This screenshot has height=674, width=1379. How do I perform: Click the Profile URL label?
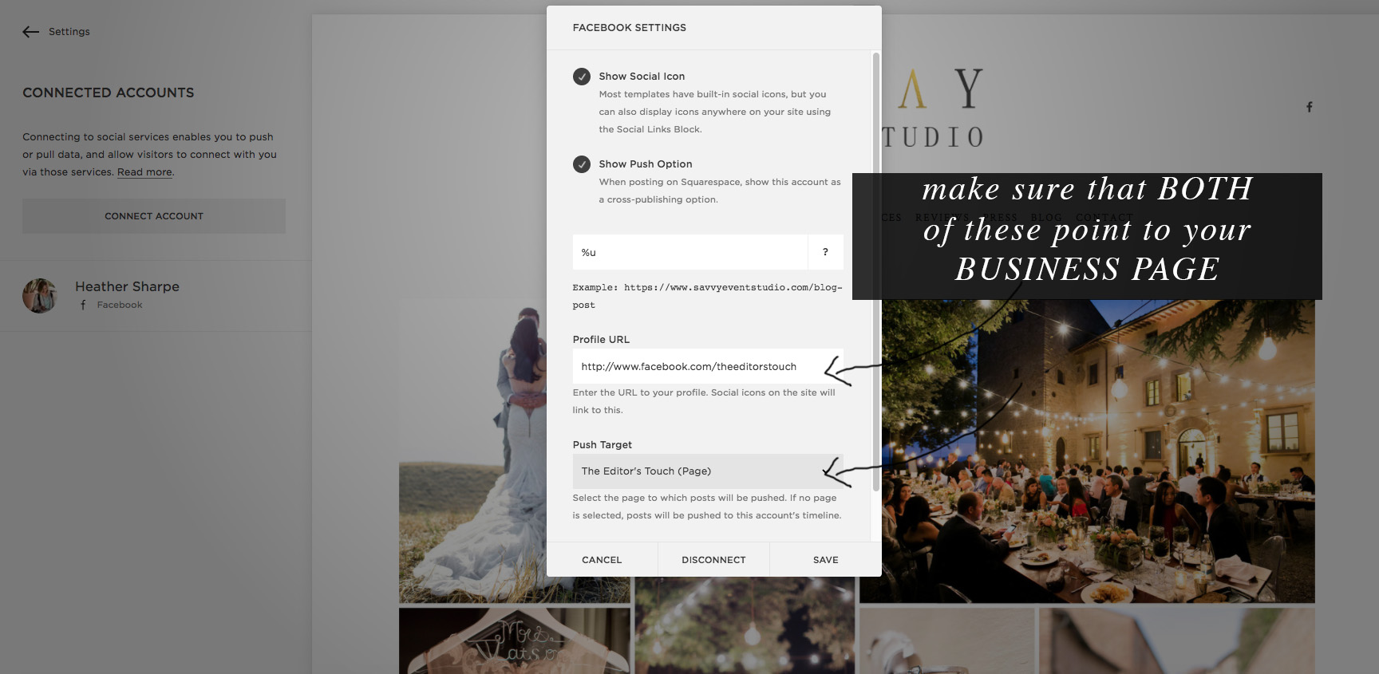point(601,340)
